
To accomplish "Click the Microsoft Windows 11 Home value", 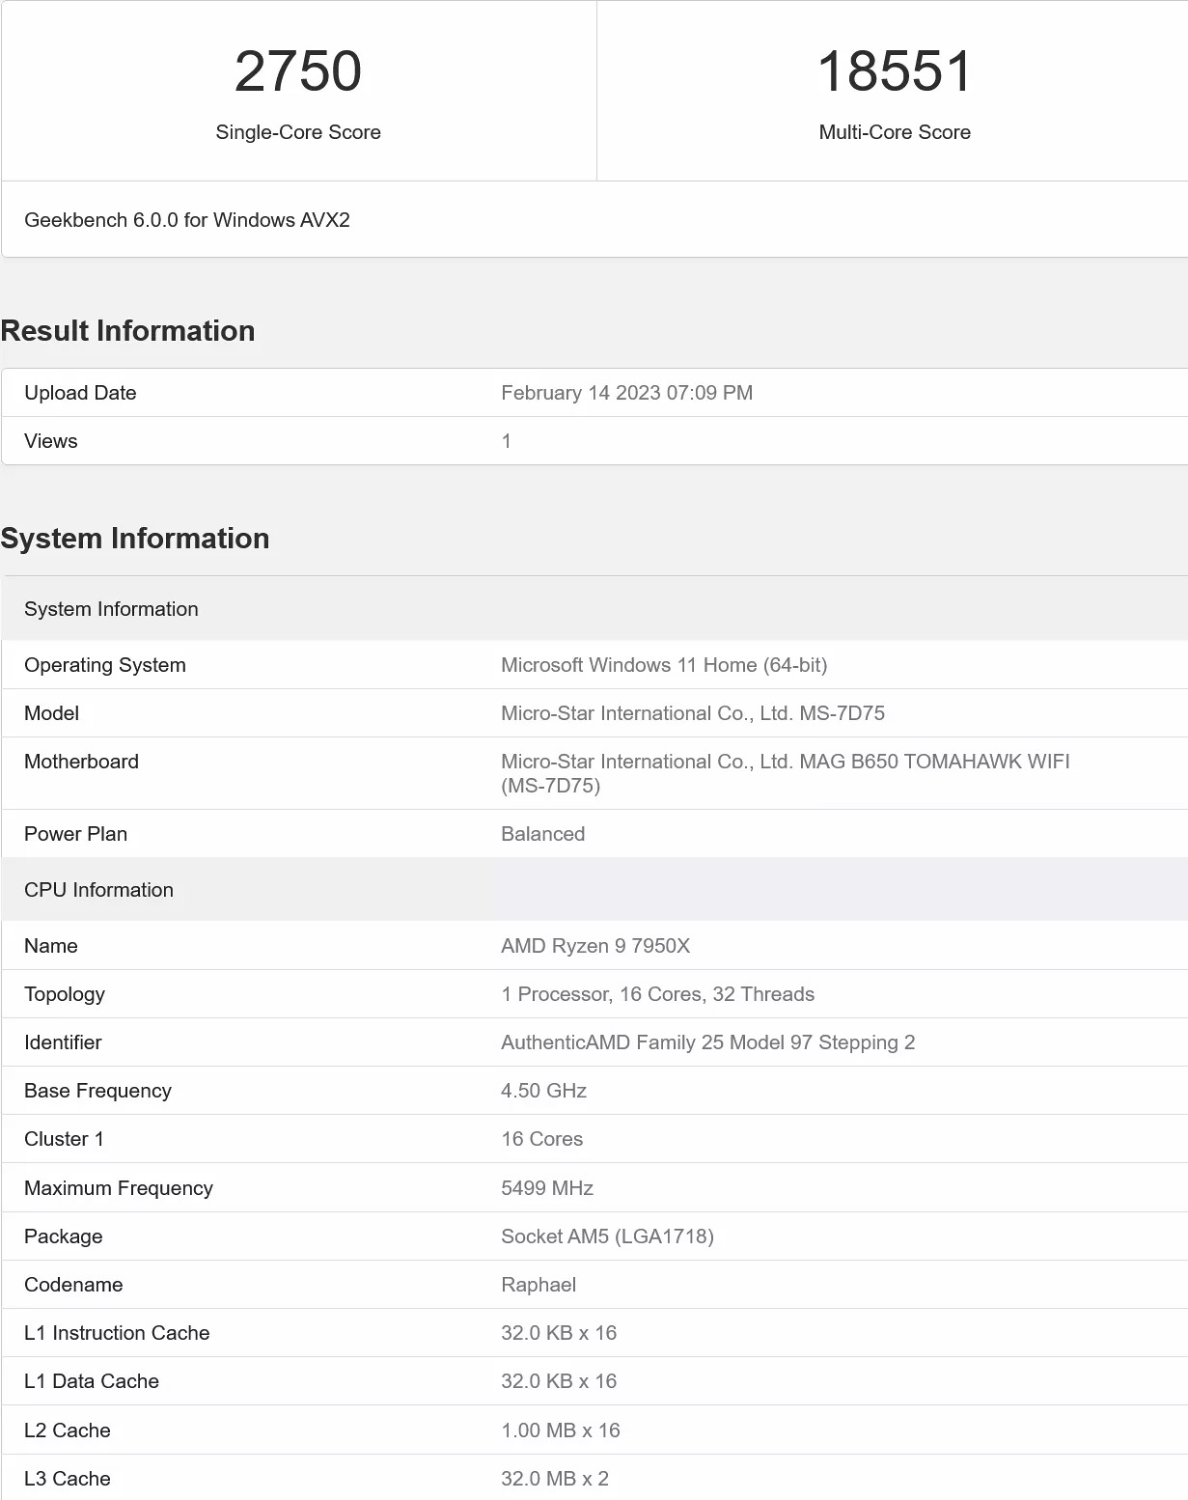I will coord(663,665).
